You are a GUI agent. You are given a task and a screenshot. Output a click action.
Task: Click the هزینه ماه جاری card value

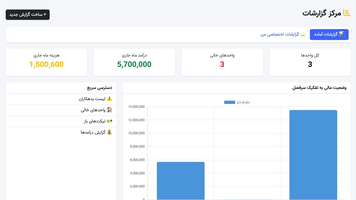click(x=46, y=64)
